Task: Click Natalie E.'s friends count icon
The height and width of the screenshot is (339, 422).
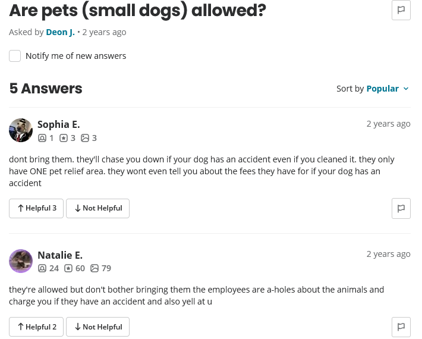Action: point(42,268)
